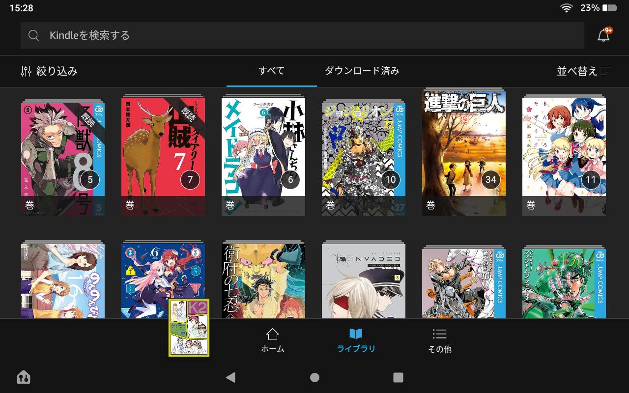The height and width of the screenshot is (393, 629).
Task: Open the 並べ替え sort text button
Action: click(577, 71)
